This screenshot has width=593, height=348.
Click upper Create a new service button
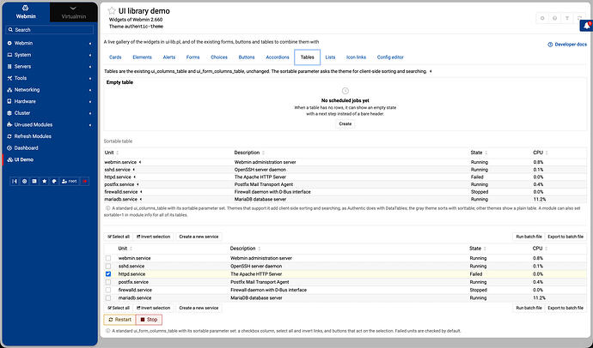199,237
